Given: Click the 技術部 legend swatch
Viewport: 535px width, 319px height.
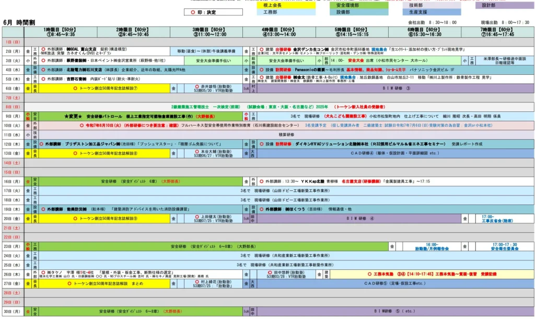Looking at the screenshot, I should point(432,5).
